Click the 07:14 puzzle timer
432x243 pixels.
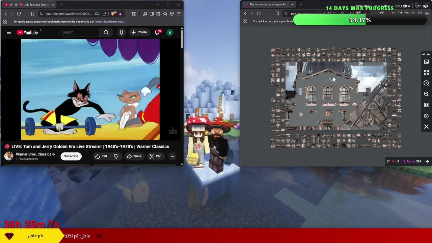point(426,54)
